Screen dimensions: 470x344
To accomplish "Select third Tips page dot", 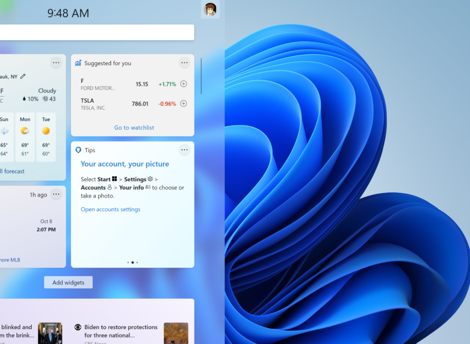I will point(137,263).
